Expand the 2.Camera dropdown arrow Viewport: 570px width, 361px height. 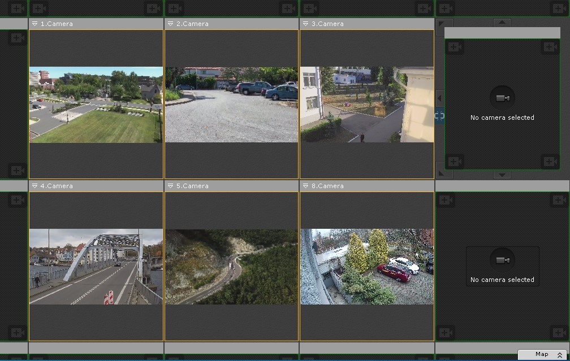pos(170,24)
